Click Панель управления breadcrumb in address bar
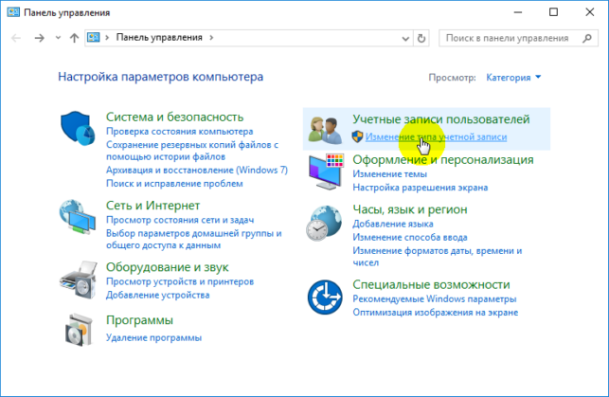This screenshot has width=609, height=397. pos(159,38)
